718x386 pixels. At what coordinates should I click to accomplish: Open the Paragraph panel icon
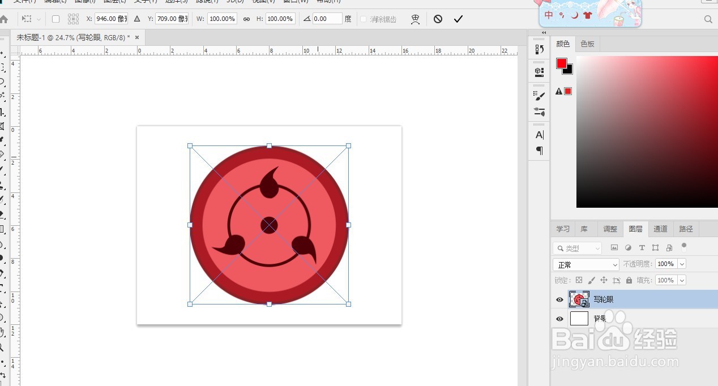pos(539,151)
